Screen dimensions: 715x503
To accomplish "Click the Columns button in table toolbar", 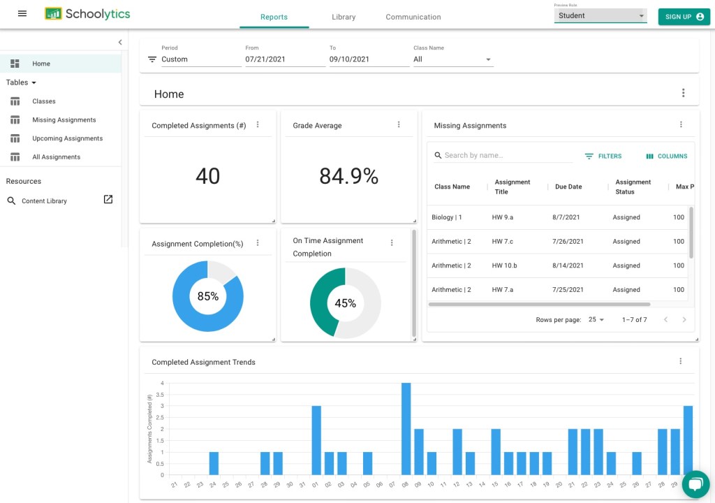I will click(x=667, y=156).
